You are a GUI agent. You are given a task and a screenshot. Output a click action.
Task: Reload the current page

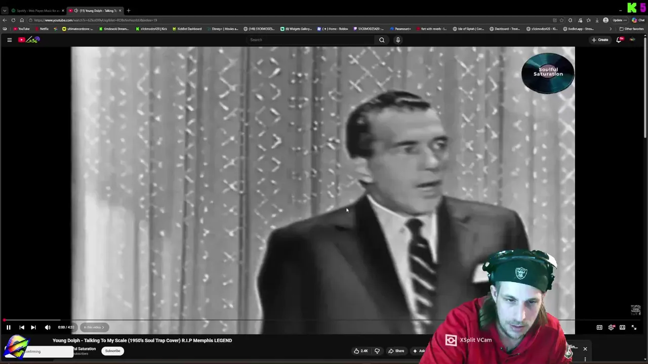tap(13, 20)
